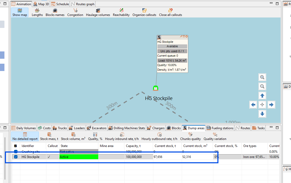Pan the map down
Viewport: 291px width, 183px height.
[x=262, y=114]
